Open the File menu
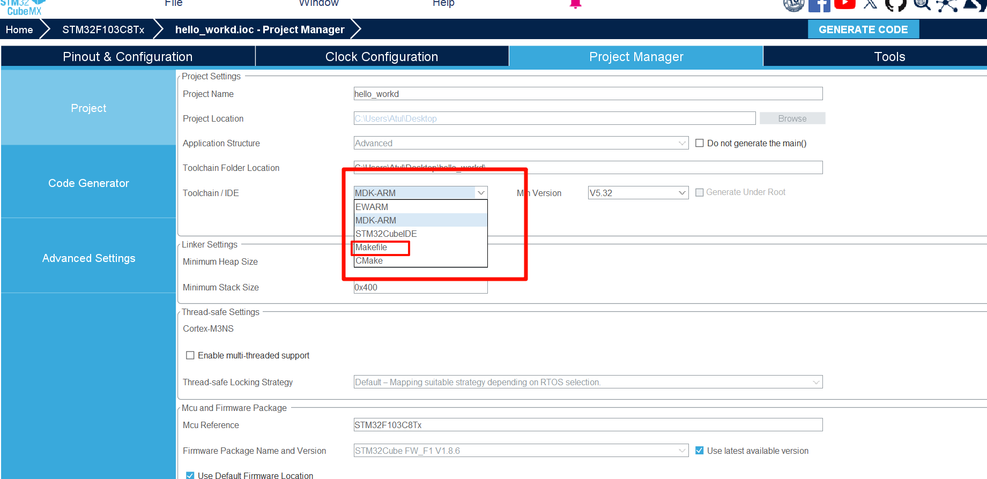987x479 pixels. click(174, 3)
